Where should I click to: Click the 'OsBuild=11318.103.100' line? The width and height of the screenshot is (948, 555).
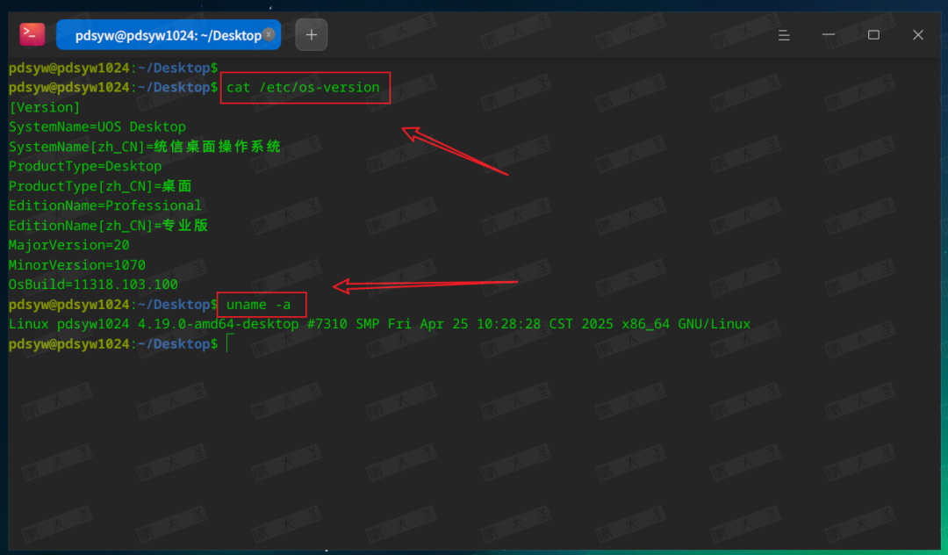pos(93,285)
